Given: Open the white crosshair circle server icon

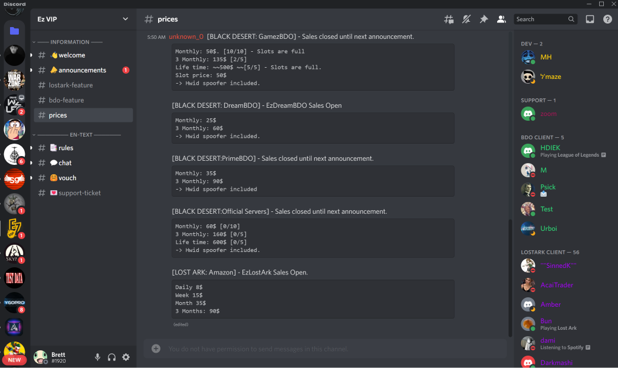Looking at the screenshot, I should pyautogui.click(x=15, y=154).
